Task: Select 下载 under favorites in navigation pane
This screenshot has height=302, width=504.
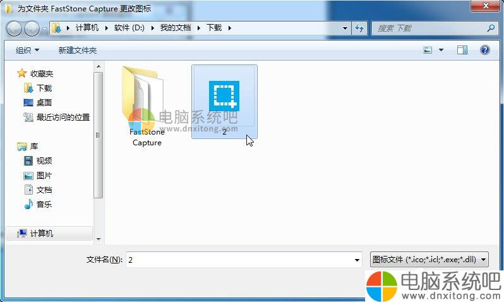Action: 44,88
